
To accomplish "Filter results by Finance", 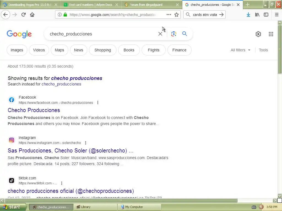I will click(179, 50).
